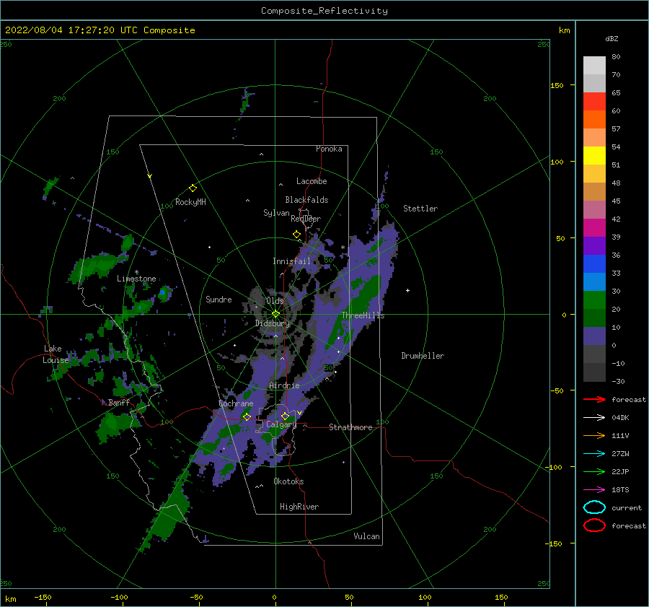This screenshot has height=607, width=649.
Task: Select the 57–60 dBZ orange swatch
Action: tap(594, 120)
